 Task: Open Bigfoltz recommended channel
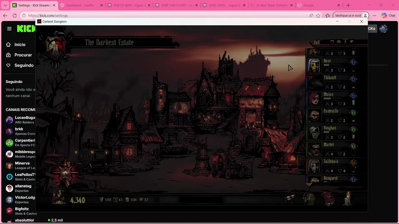click(20, 211)
